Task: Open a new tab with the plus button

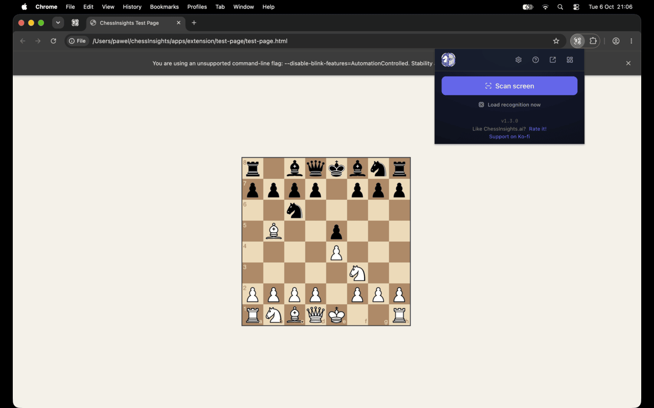Action: pos(194,23)
